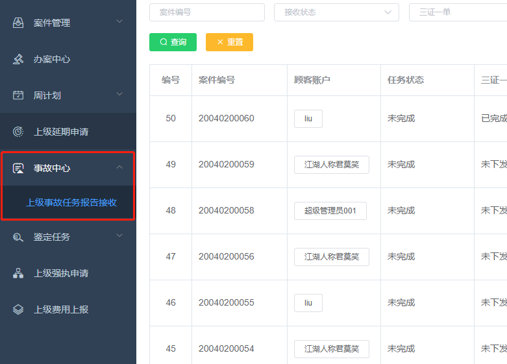Expand the 周计划 menu chevron
This screenshot has height=364, width=507.
(x=119, y=94)
